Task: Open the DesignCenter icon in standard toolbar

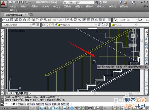Action: click(89, 20)
